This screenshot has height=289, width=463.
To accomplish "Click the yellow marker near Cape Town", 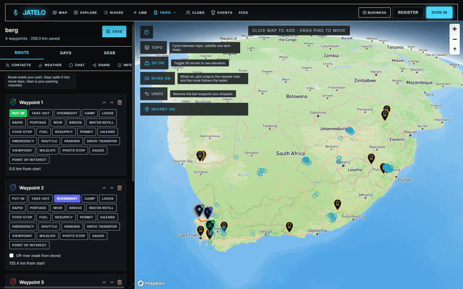I will [200, 231].
